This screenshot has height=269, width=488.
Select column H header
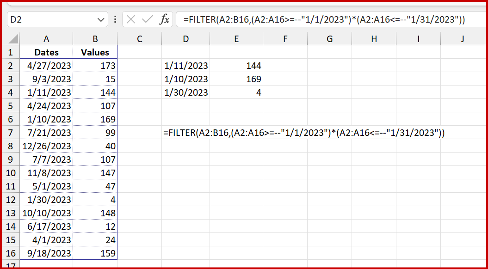[374, 39]
